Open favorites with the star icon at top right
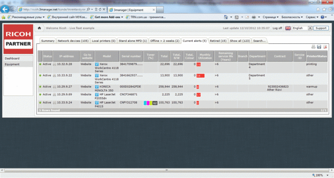334x178 pixels. (324, 9)
